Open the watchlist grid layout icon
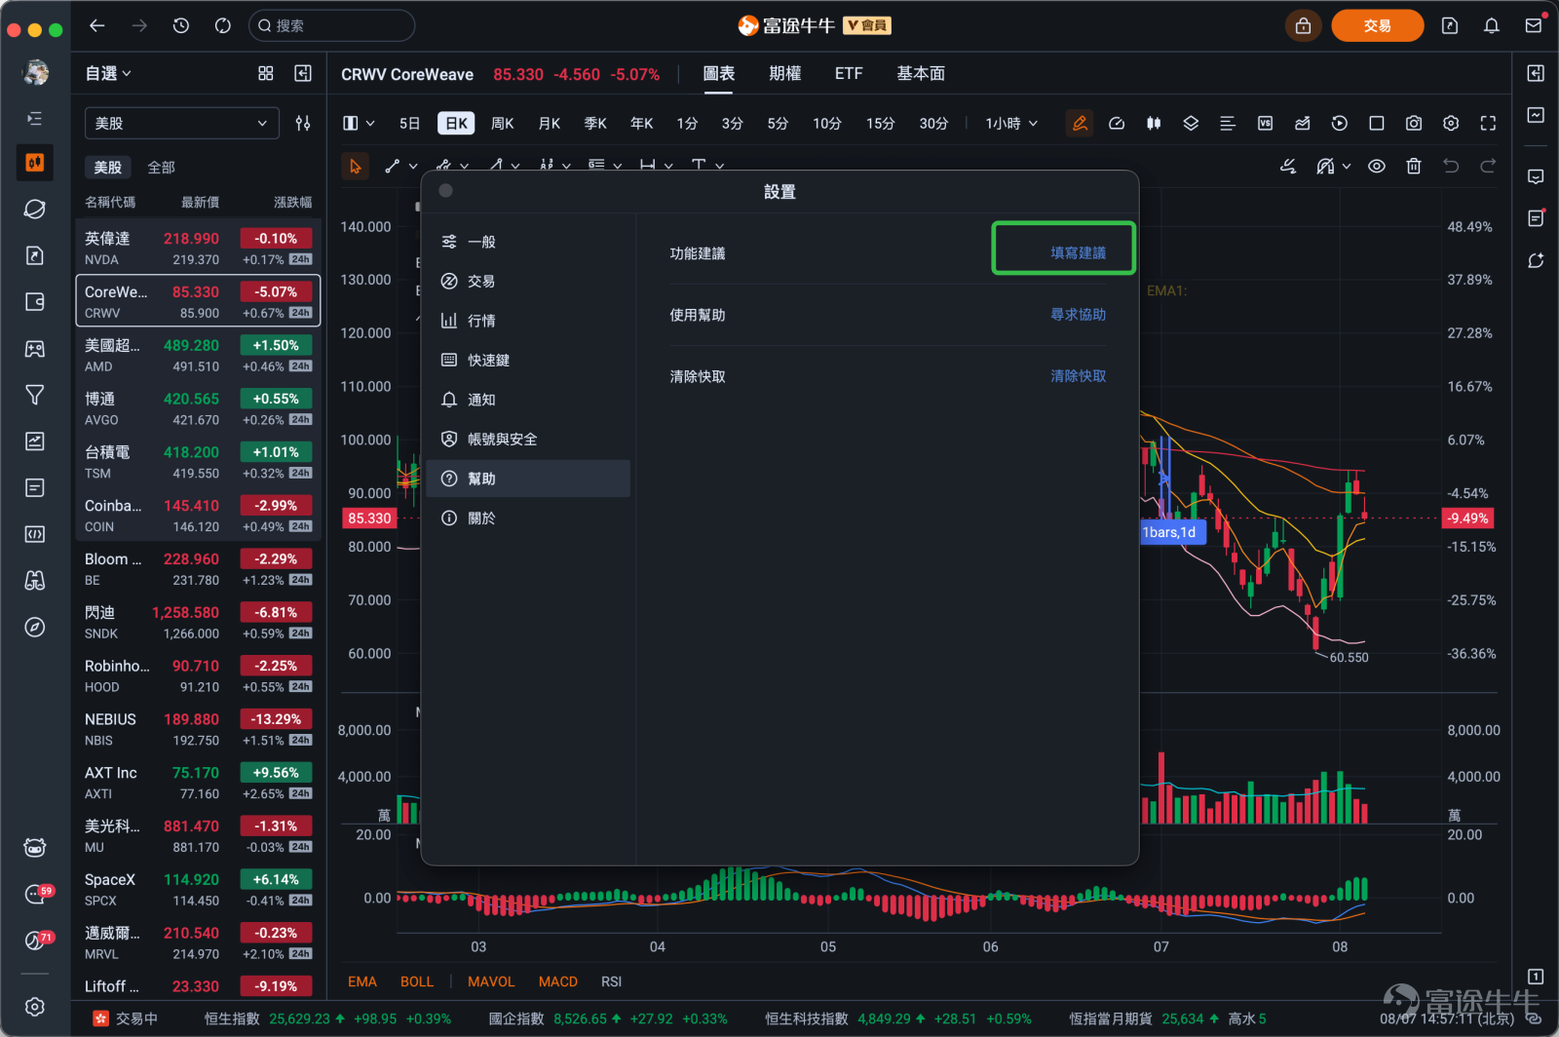This screenshot has width=1559, height=1037. pyautogui.click(x=266, y=73)
